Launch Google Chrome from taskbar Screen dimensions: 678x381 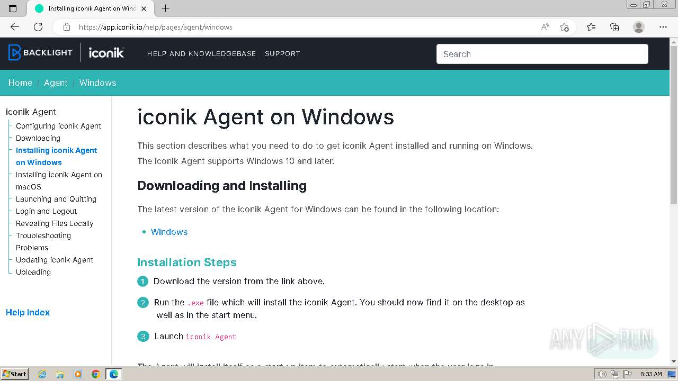(96, 374)
